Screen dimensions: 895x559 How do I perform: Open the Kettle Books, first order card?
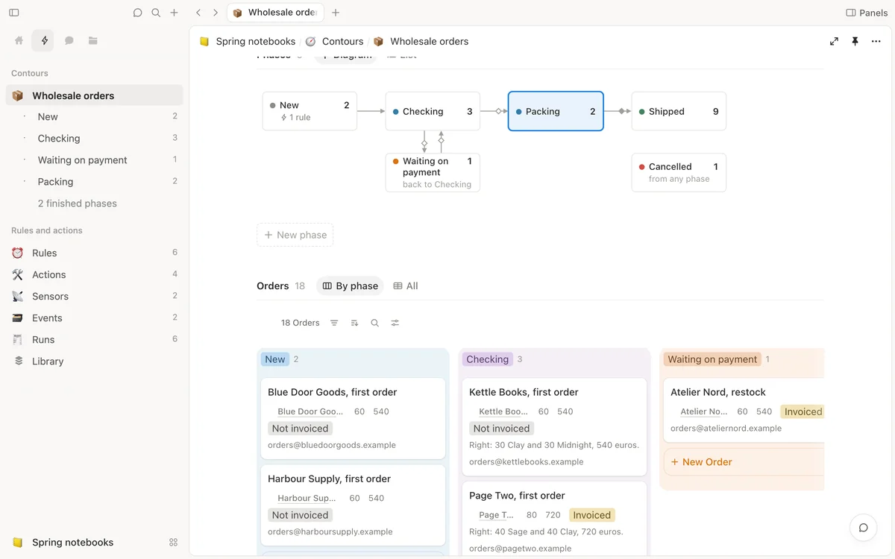tap(554, 426)
